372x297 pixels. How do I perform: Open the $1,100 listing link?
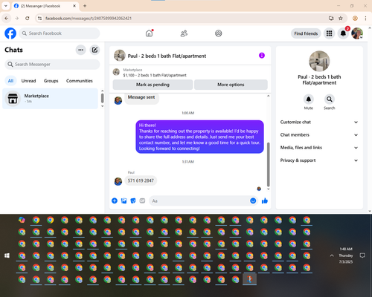tap(155, 75)
